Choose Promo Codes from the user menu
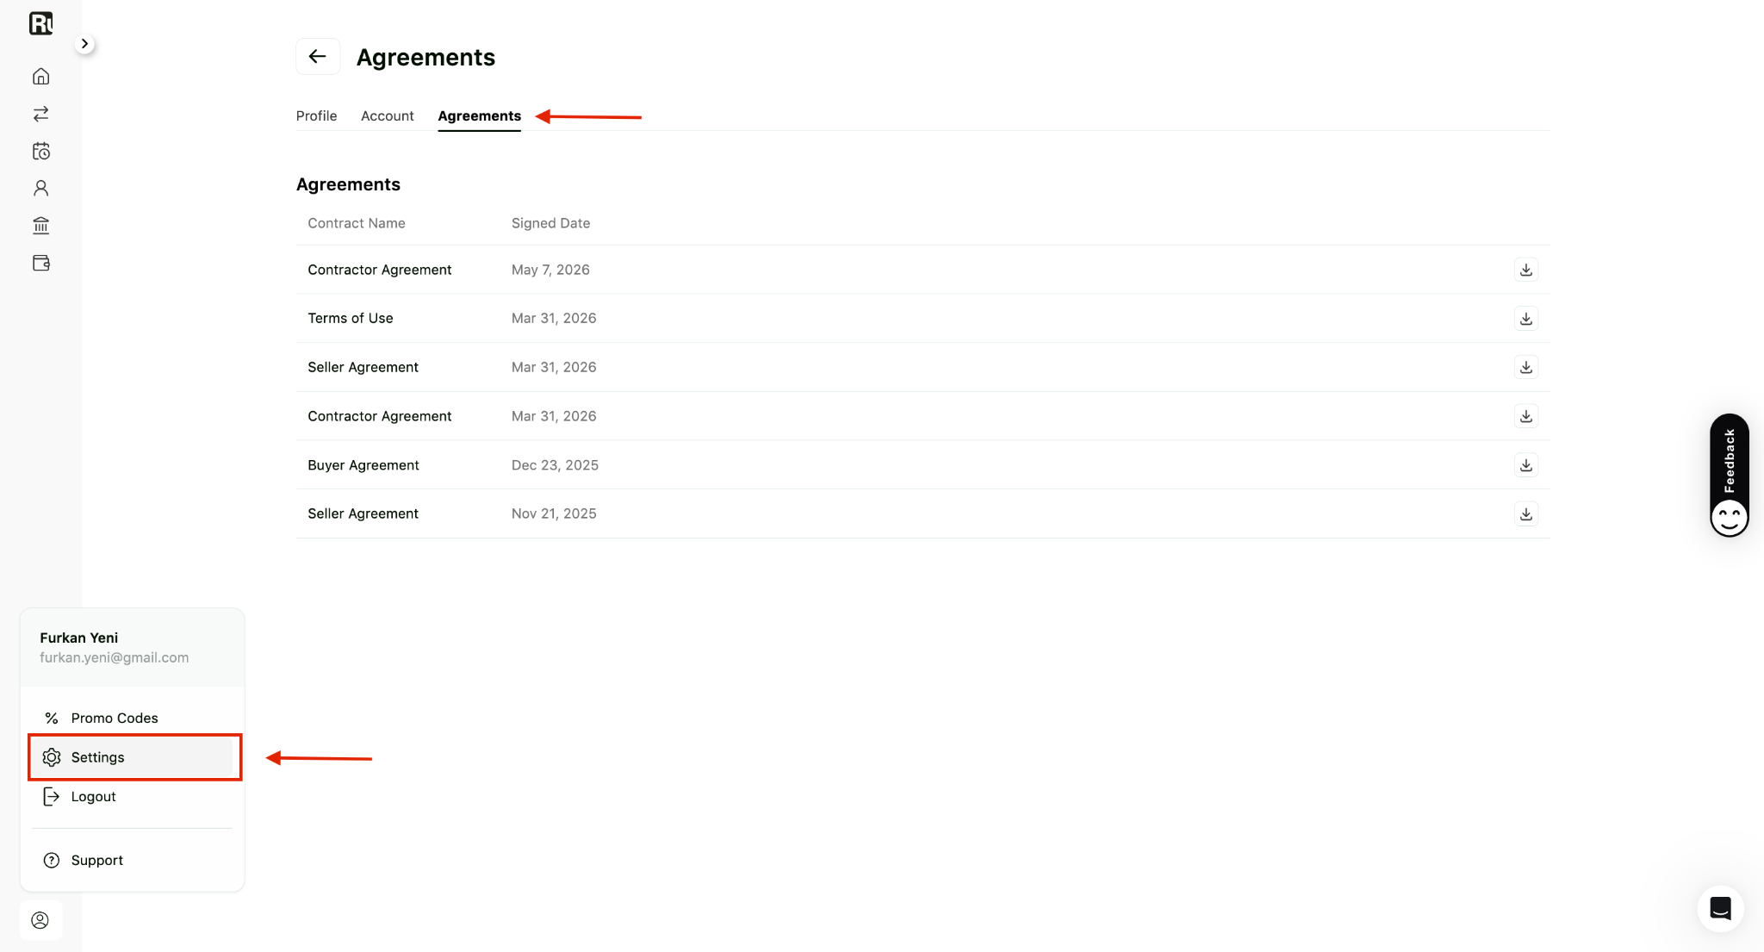Screen dimensions: 1764x952 tap(134, 718)
